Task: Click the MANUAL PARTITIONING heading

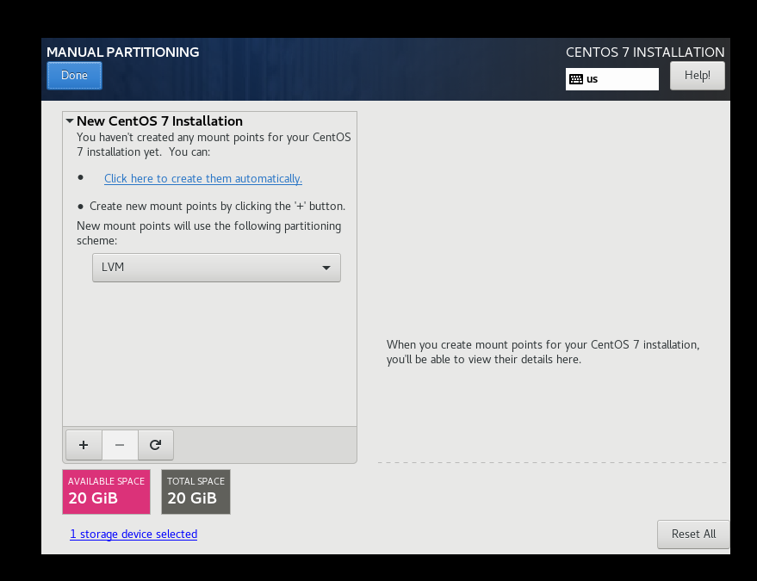Action: click(x=122, y=53)
